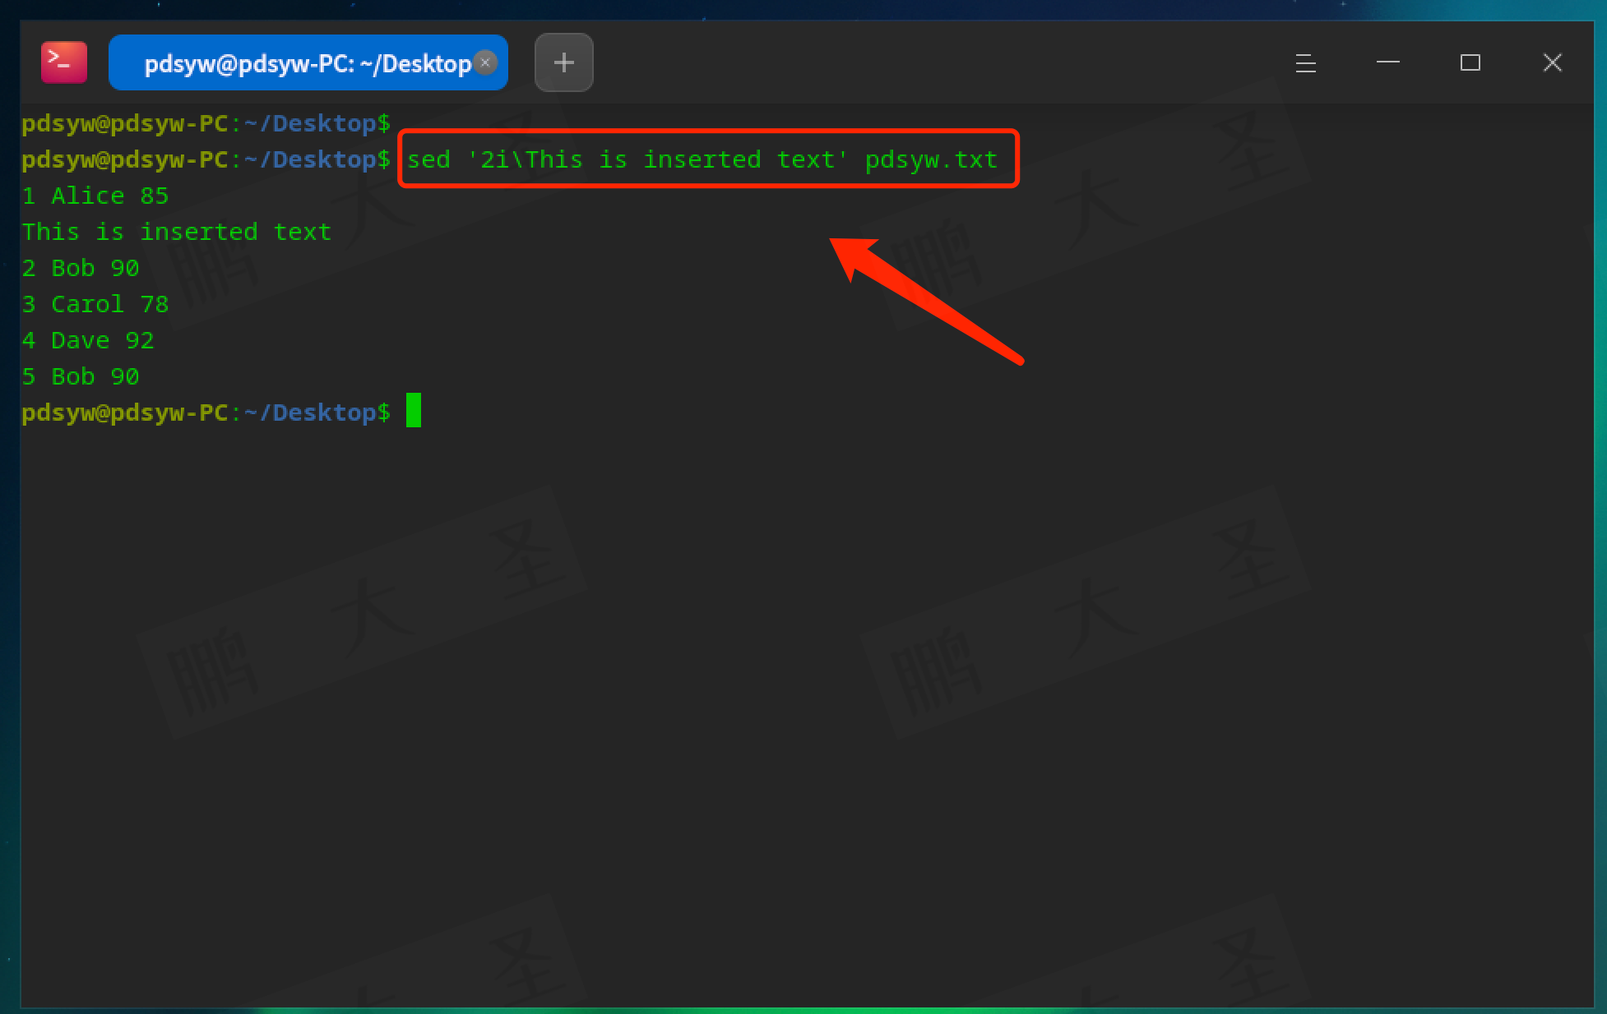Viewport: 1607px width, 1014px height.
Task: Click the '4 Dave 92' output line
Action: (88, 340)
